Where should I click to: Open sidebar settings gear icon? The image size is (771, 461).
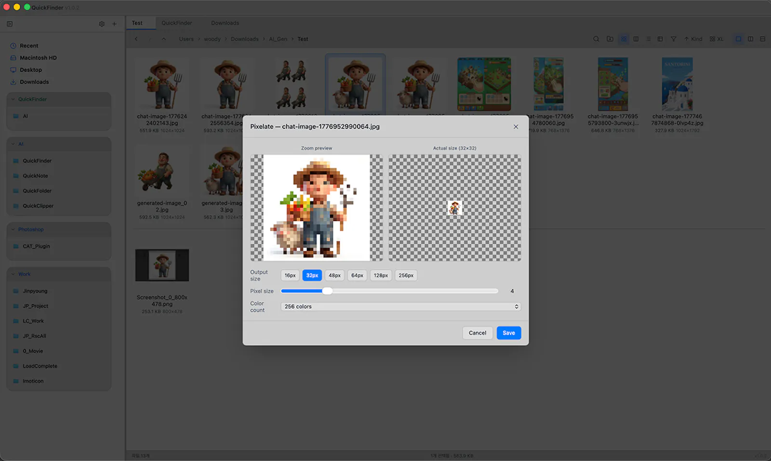tap(102, 24)
